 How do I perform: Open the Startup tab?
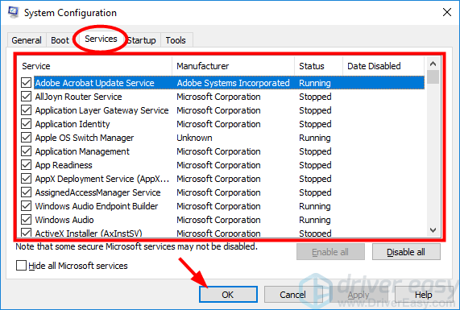click(142, 40)
